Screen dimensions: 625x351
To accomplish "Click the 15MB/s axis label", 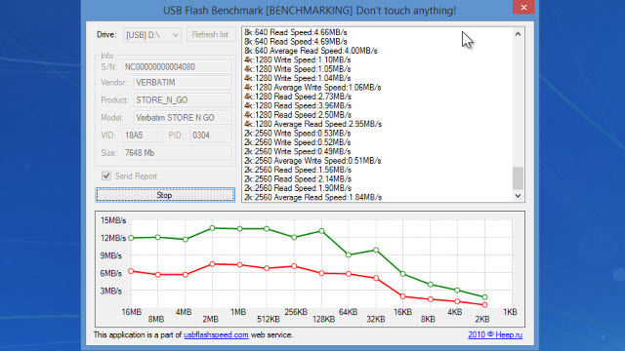I will point(113,220).
